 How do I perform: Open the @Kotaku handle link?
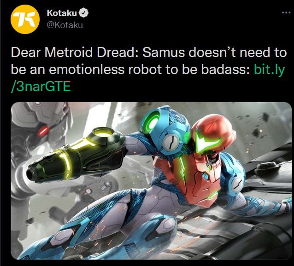tap(65, 25)
